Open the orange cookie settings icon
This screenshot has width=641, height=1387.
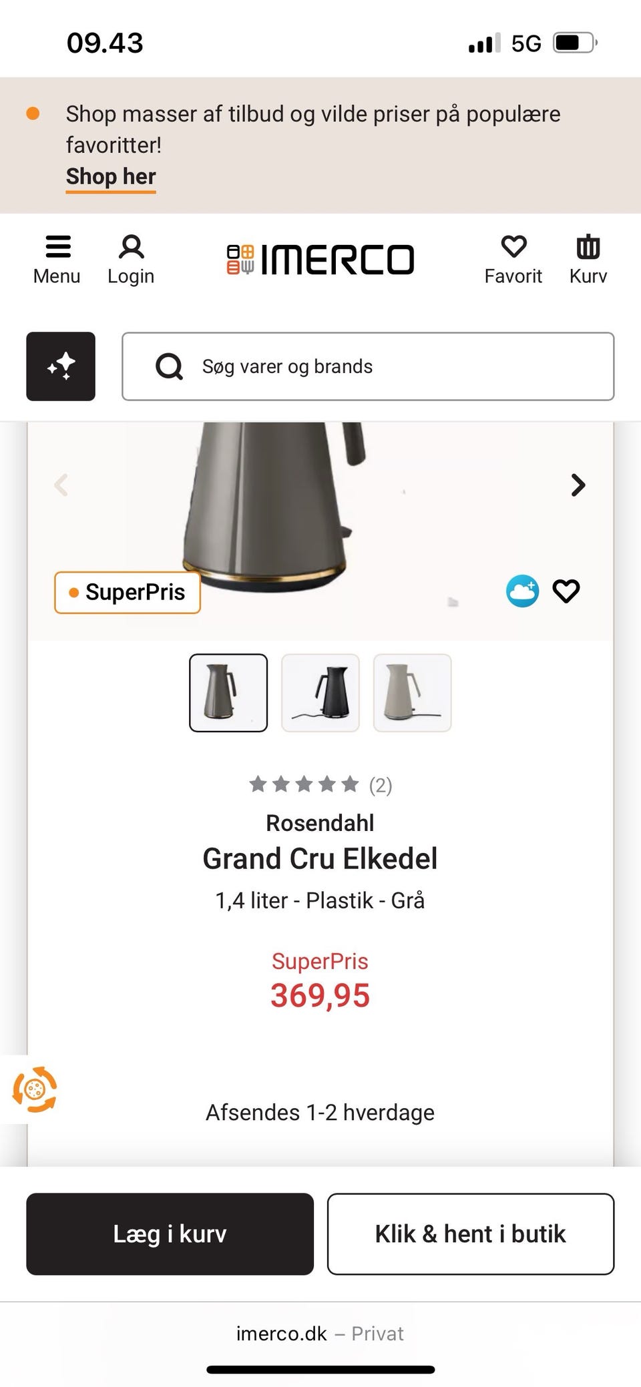[x=35, y=1090]
